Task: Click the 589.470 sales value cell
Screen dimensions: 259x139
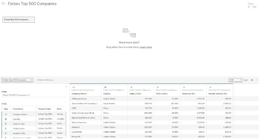Action: (x=141, y=104)
